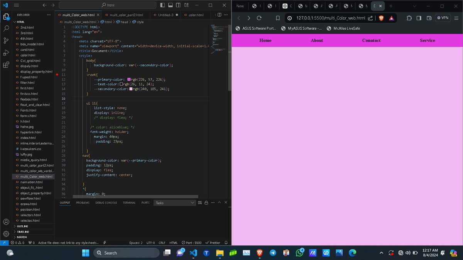Expand the MAVEN section
The height and width of the screenshot is (260, 463).
22,237
